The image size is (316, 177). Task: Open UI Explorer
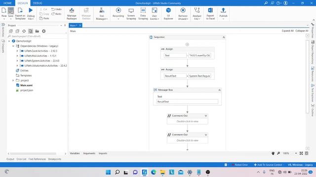click(168, 13)
